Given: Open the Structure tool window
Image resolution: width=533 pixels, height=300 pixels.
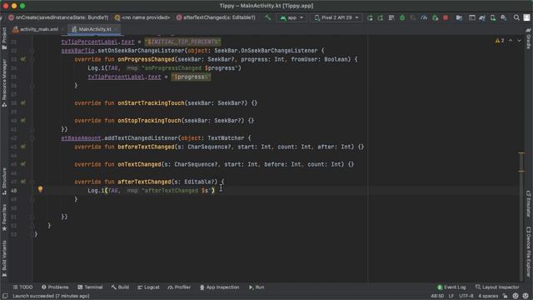Looking at the screenshot, I should [x=4, y=182].
